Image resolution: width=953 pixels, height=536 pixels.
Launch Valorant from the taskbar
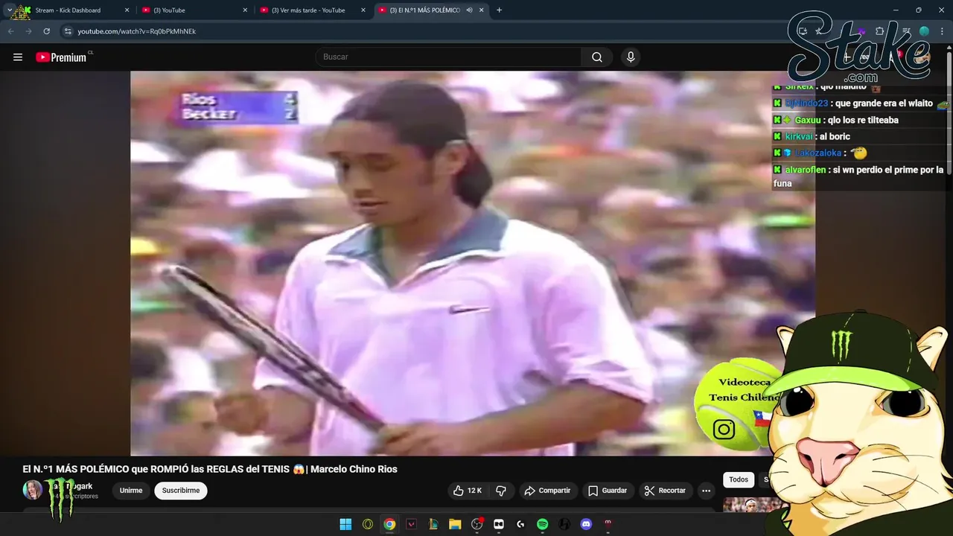point(411,524)
